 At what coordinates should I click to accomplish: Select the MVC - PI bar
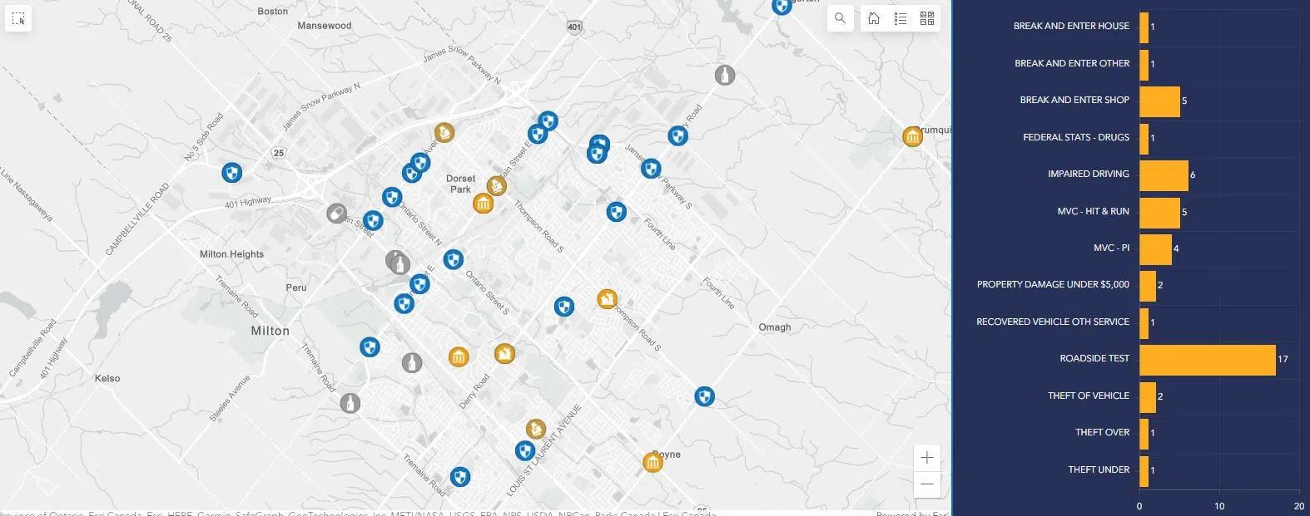(x=1155, y=249)
